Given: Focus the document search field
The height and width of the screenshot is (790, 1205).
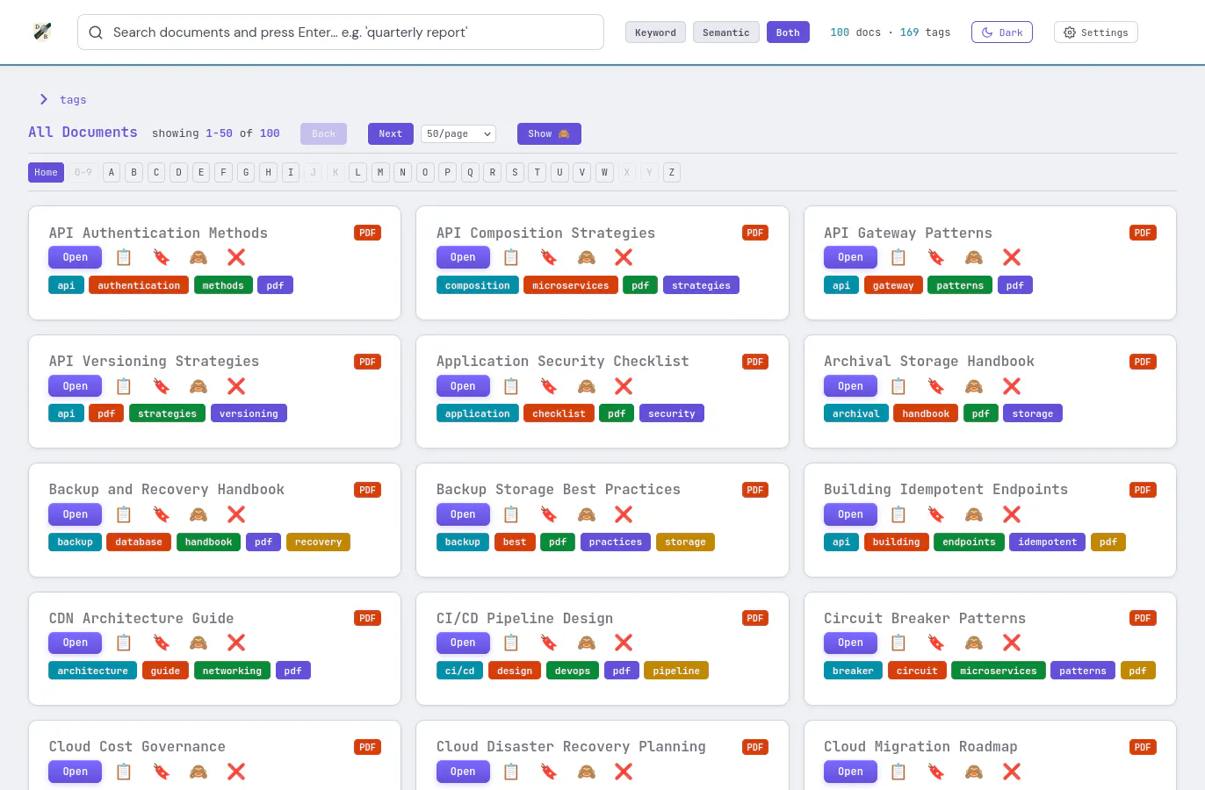Looking at the screenshot, I should pos(341,32).
